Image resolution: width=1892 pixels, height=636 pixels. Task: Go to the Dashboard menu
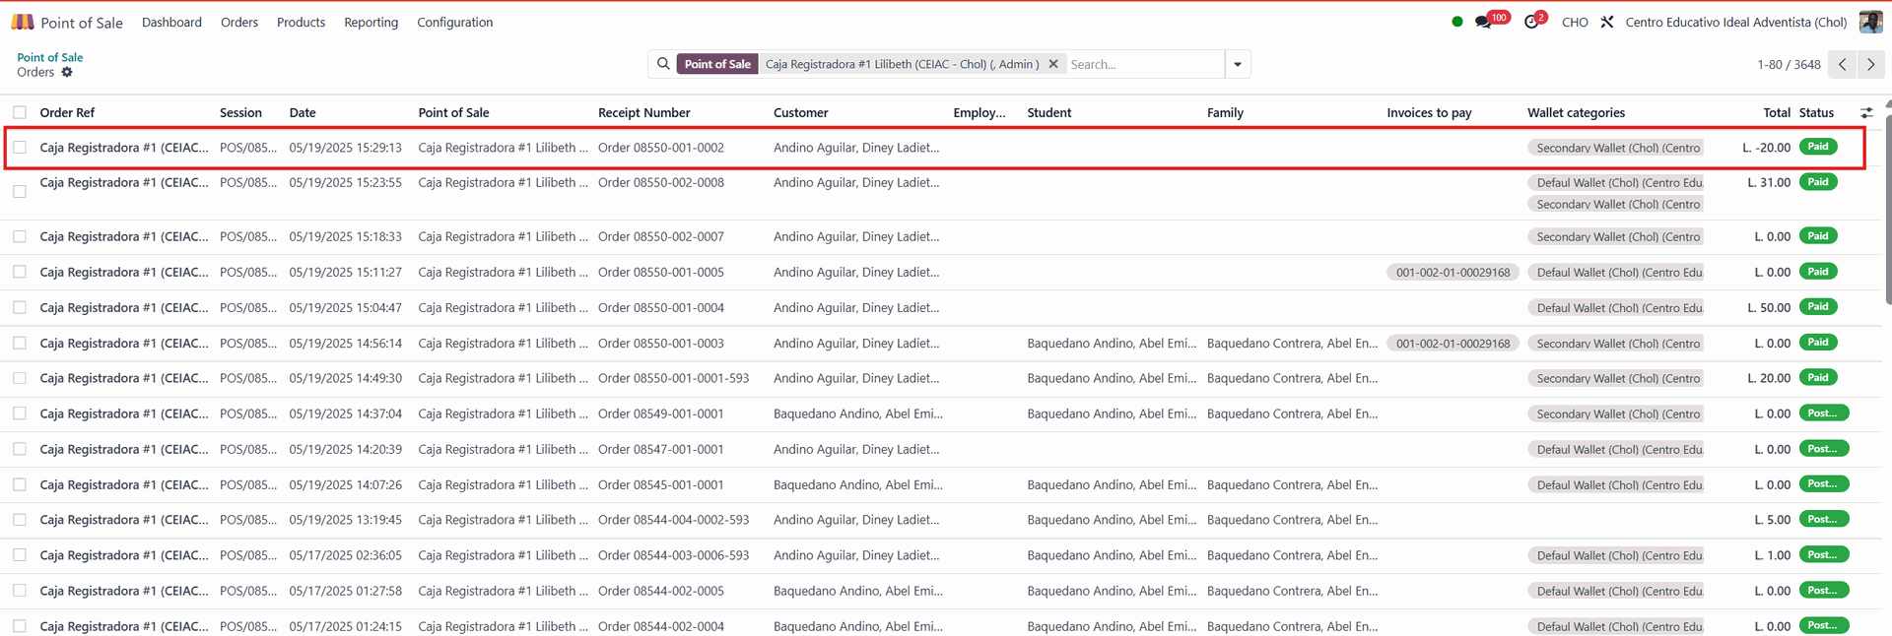(171, 22)
